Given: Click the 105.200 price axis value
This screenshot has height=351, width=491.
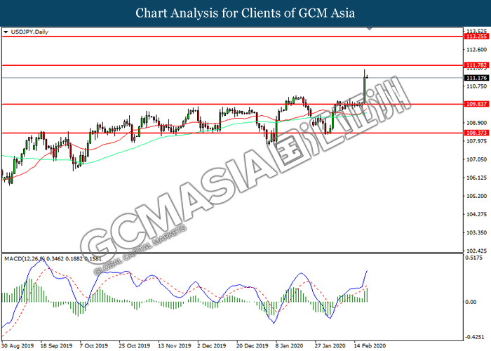Looking at the screenshot, I should coord(476,196).
